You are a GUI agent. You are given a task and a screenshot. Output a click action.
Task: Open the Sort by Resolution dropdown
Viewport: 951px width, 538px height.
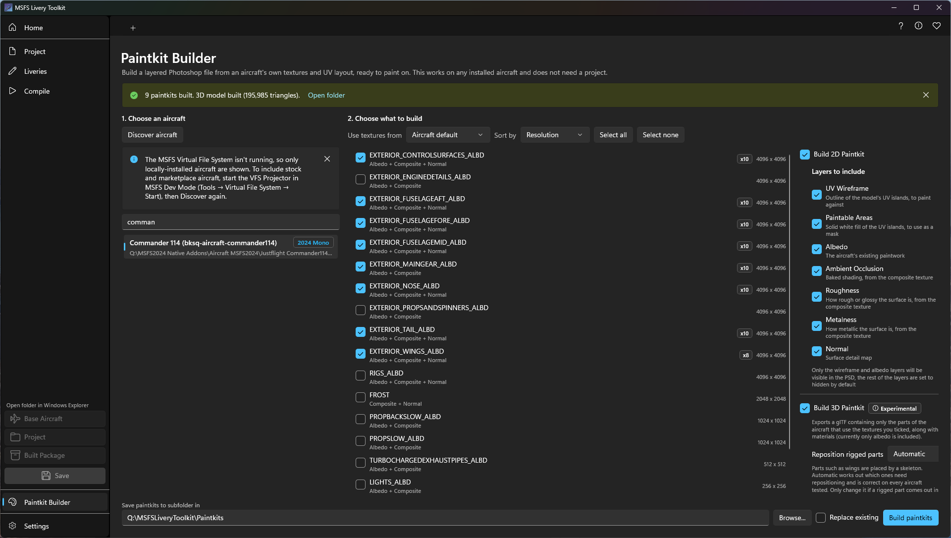tap(555, 135)
